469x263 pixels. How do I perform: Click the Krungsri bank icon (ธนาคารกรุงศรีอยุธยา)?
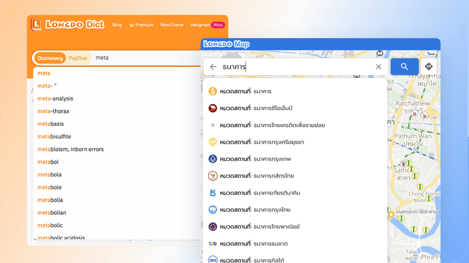[213, 142]
